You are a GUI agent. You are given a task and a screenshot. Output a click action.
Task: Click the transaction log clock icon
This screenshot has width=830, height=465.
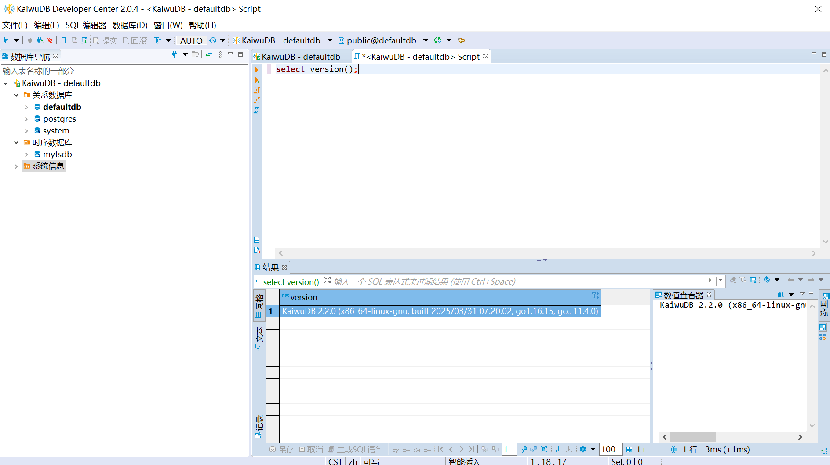(213, 40)
